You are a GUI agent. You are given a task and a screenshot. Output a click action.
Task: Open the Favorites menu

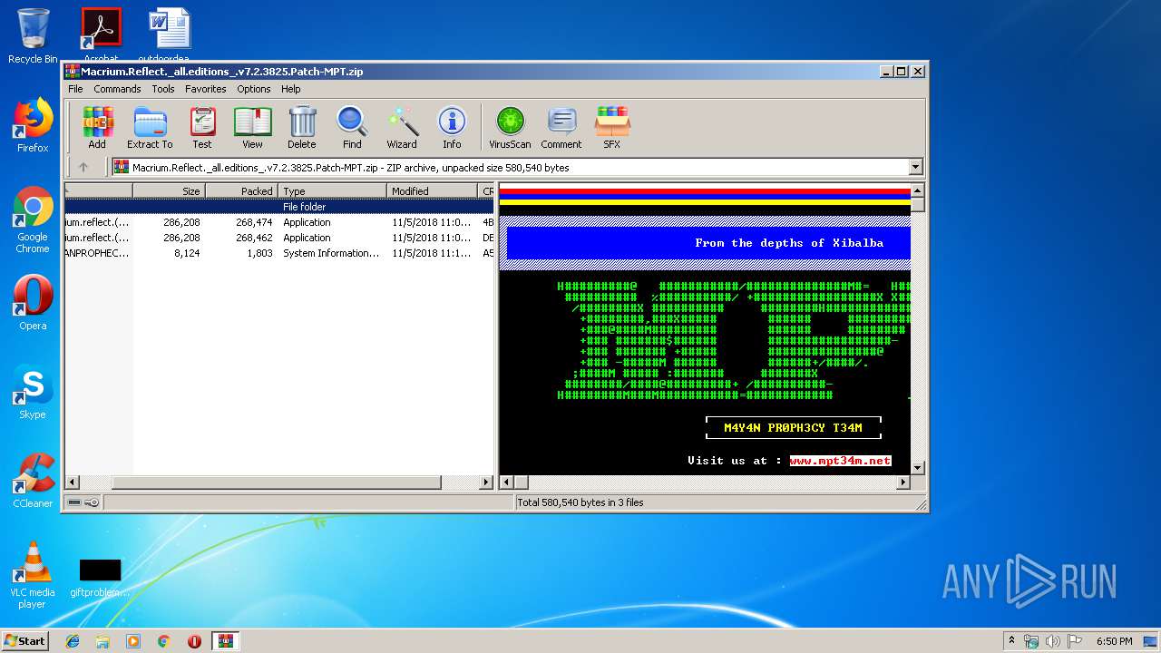click(206, 89)
